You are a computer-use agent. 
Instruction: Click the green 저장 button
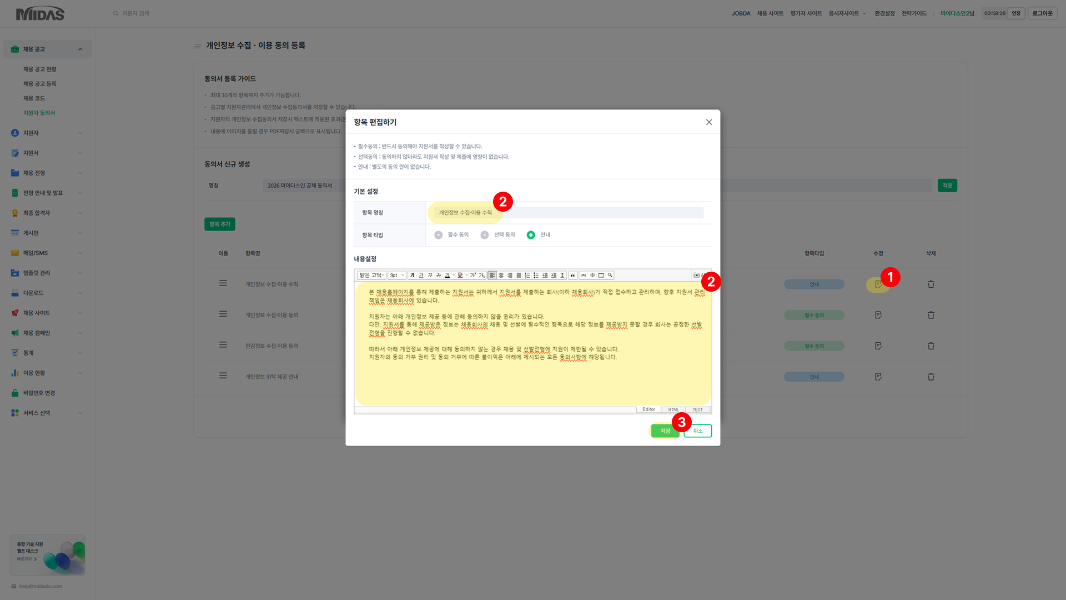(x=665, y=431)
